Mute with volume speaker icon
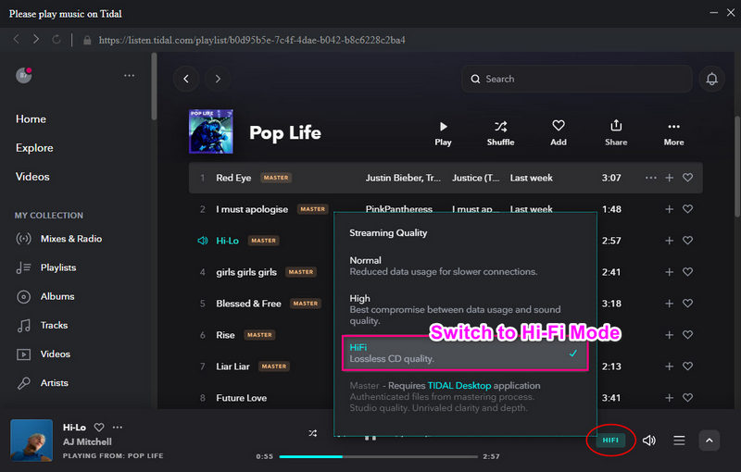The image size is (741, 472). coord(649,441)
